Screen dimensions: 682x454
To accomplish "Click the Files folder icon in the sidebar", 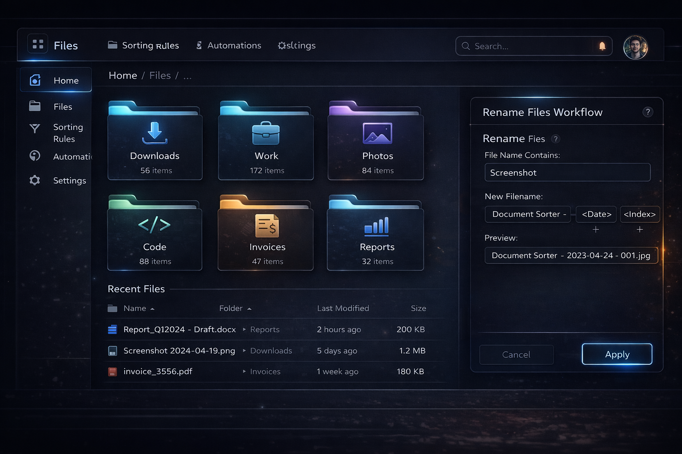I will click(x=35, y=106).
